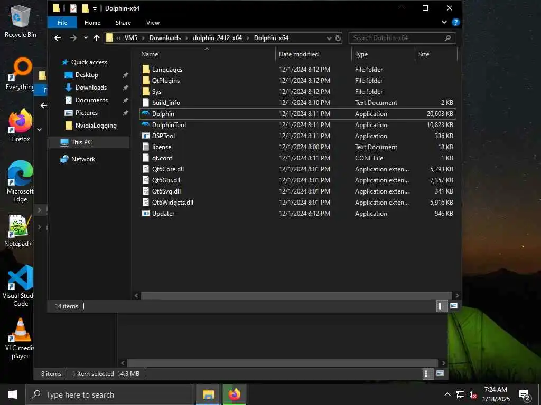
Task: Open Quick access in navigation pane
Action: 89,62
